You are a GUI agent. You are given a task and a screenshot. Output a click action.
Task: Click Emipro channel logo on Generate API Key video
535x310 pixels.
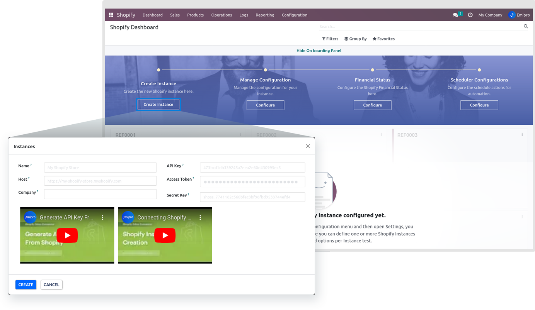(x=30, y=217)
